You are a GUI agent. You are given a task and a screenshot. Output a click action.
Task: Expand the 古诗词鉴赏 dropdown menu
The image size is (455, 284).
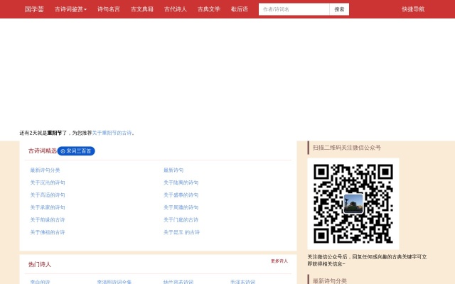70,9
